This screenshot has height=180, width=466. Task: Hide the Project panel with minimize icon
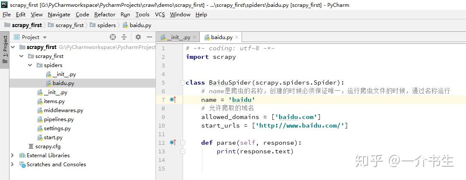(x=149, y=37)
